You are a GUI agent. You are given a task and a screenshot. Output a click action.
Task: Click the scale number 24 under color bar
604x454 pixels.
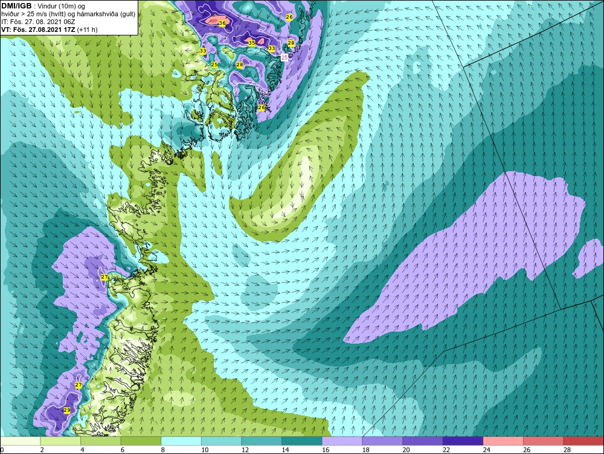pyautogui.click(x=486, y=450)
